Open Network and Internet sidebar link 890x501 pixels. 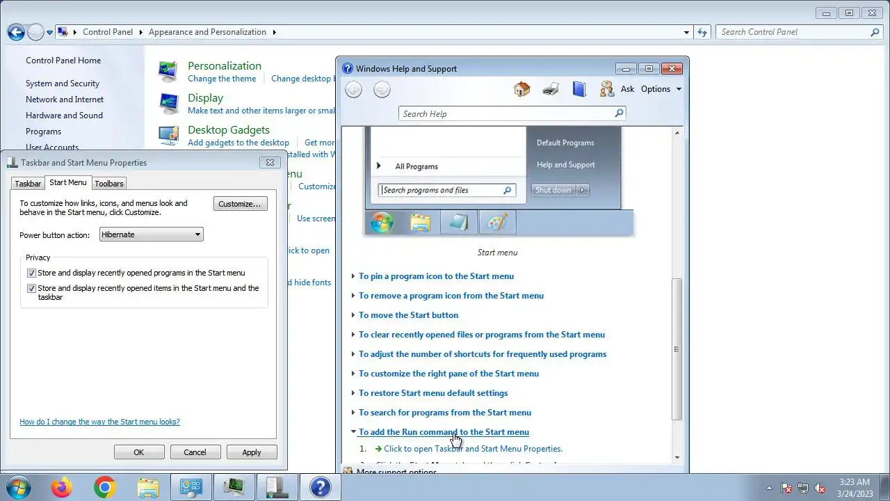pos(65,100)
